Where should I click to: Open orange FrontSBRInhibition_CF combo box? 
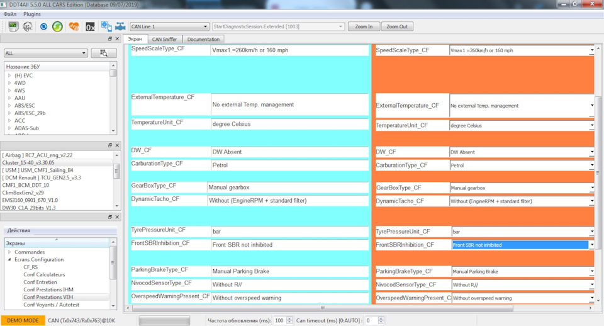pos(523,245)
